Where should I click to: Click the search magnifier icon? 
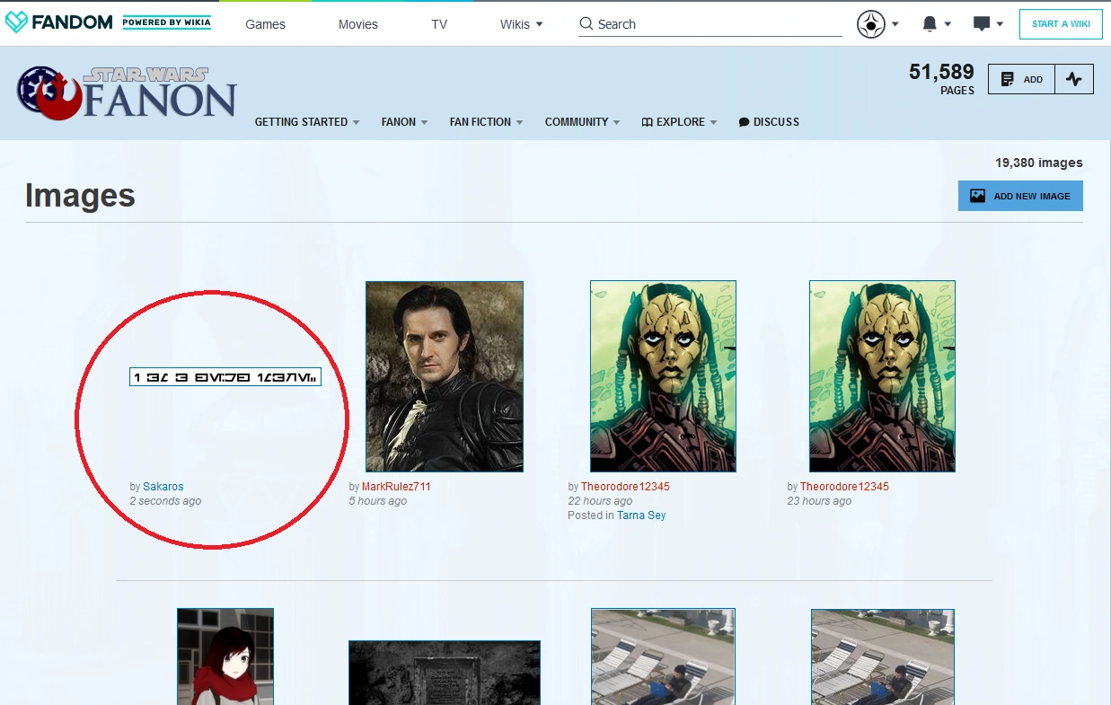[x=586, y=24]
